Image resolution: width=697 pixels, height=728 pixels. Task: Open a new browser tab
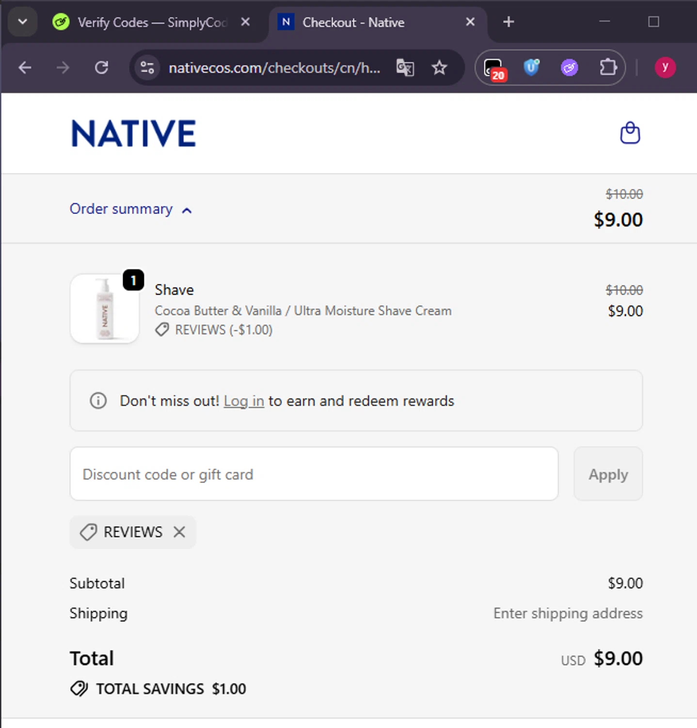click(508, 22)
